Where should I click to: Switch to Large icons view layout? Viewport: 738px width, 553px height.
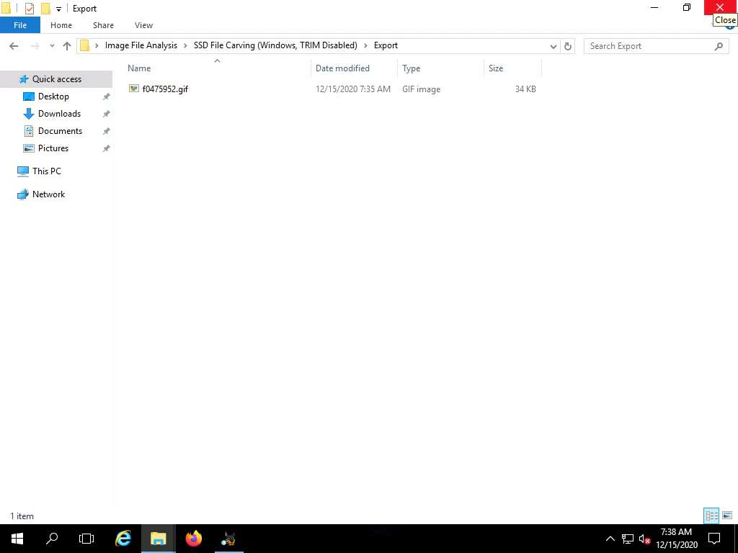tap(727, 516)
